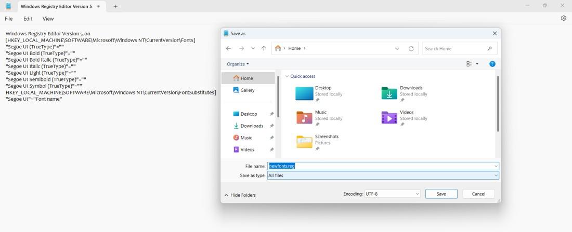Viewport: 572px width, 232px height.
Task: Open Videos folder in Quick access
Action: coord(405,118)
